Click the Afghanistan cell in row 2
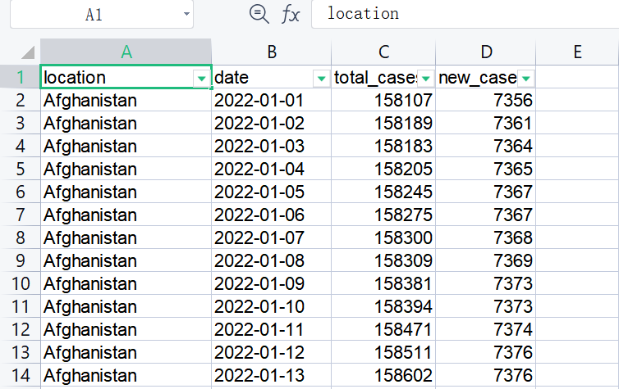The image size is (619, 389). pos(90,101)
